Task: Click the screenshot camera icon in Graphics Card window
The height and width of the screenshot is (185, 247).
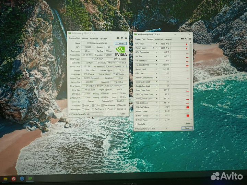Action: 118,38
